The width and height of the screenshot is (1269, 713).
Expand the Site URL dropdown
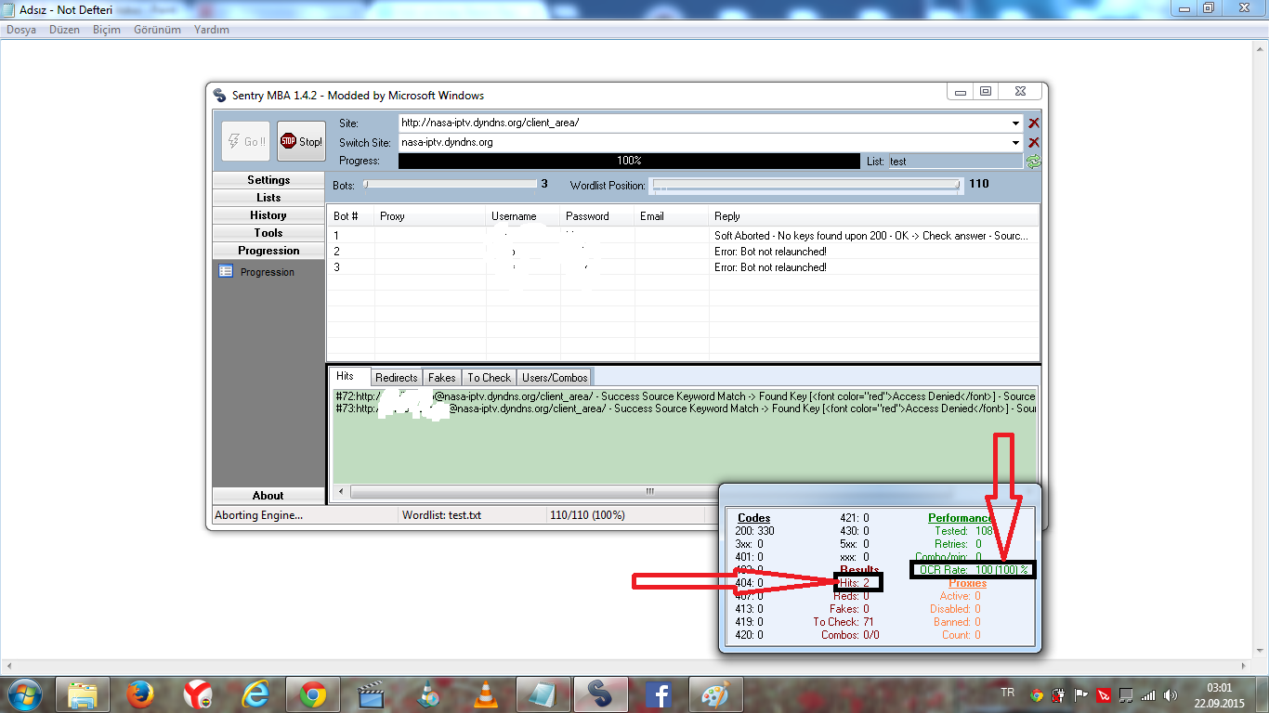click(1016, 123)
